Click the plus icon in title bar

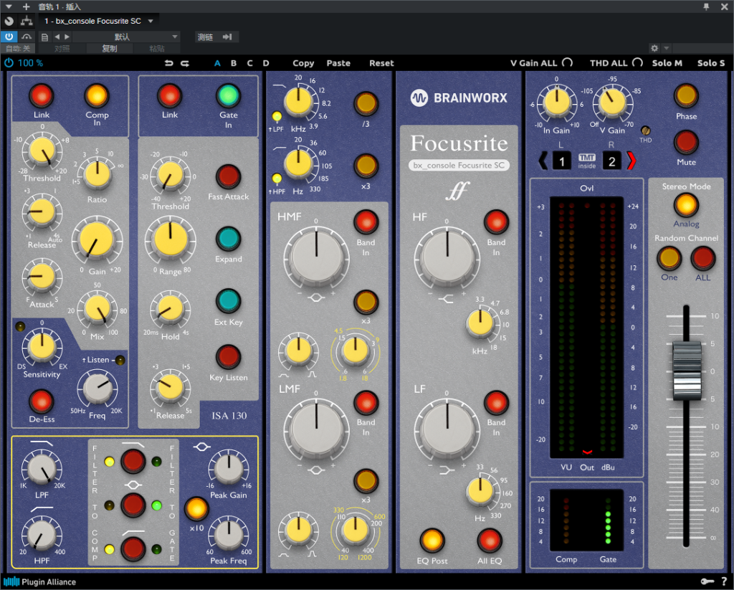27,6
